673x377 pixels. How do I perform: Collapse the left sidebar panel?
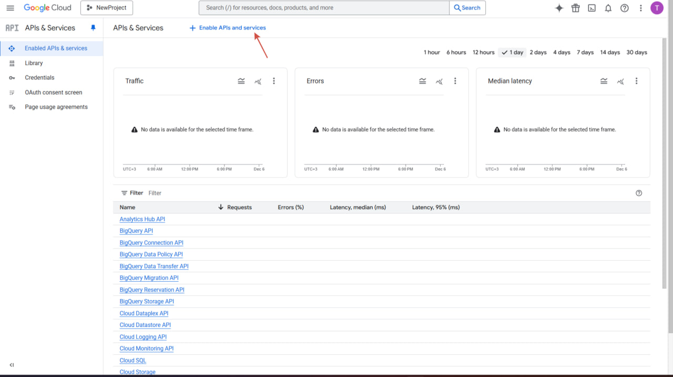click(x=12, y=365)
